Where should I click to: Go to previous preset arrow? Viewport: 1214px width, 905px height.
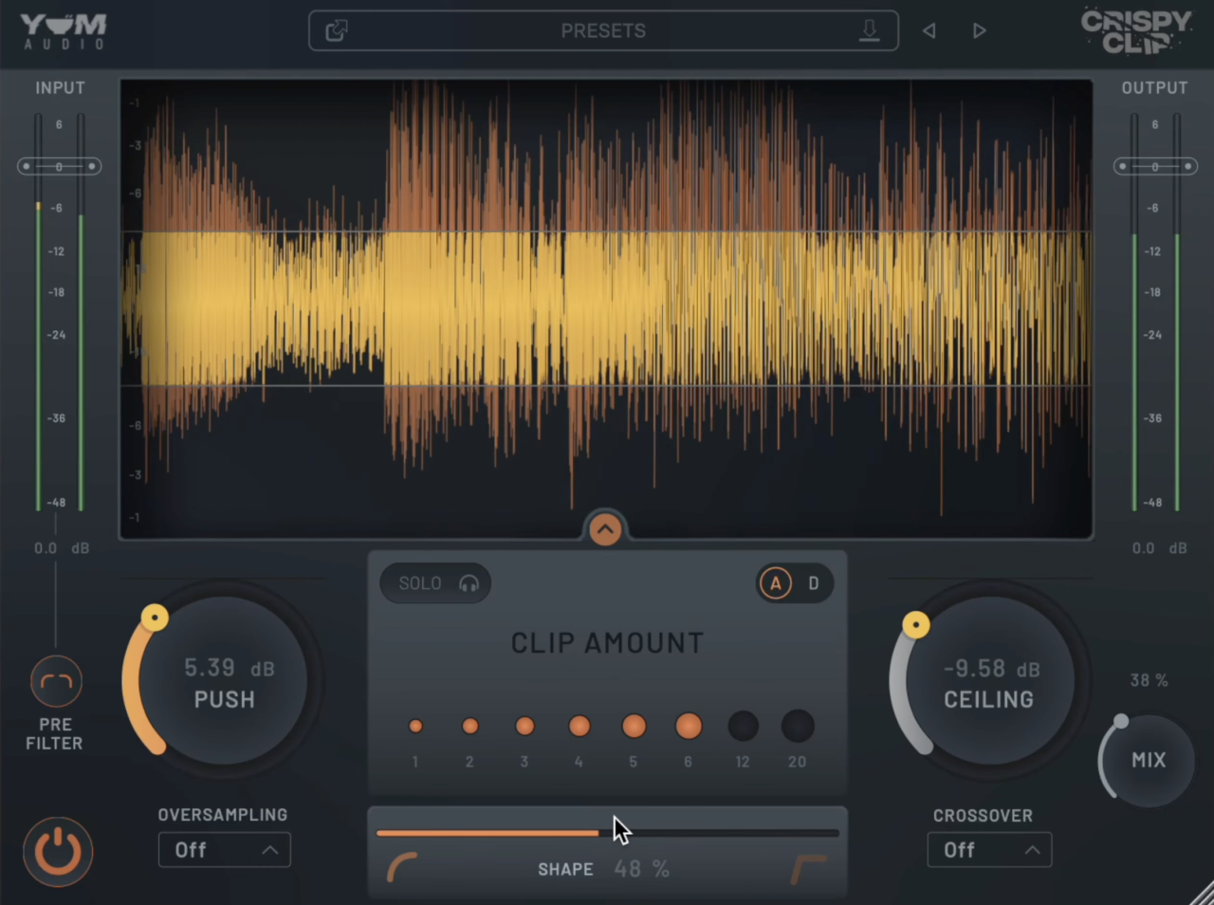pyautogui.click(x=929, y=31)
